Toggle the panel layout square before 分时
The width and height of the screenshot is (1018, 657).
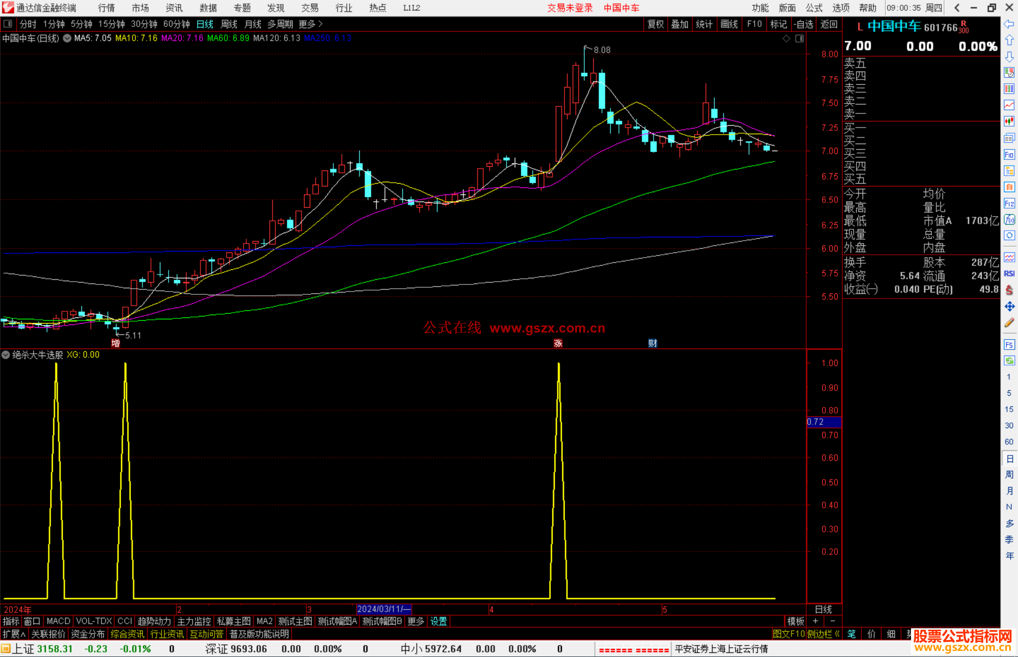[x=8, y=24]
